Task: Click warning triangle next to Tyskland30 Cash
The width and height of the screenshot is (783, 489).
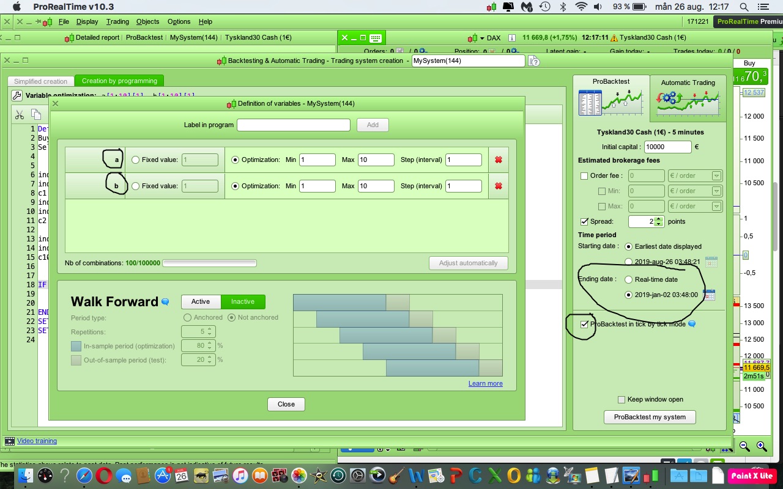Action: [614, 38]
